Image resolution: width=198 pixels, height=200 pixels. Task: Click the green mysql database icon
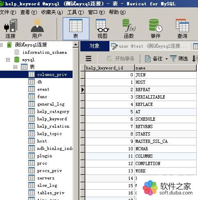click(x=17, y=60)
